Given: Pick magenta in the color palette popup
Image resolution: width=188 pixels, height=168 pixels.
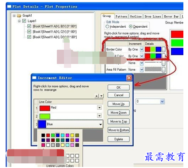Looking at the screenshot, I should pyautogui.click(x=68, y=135).
